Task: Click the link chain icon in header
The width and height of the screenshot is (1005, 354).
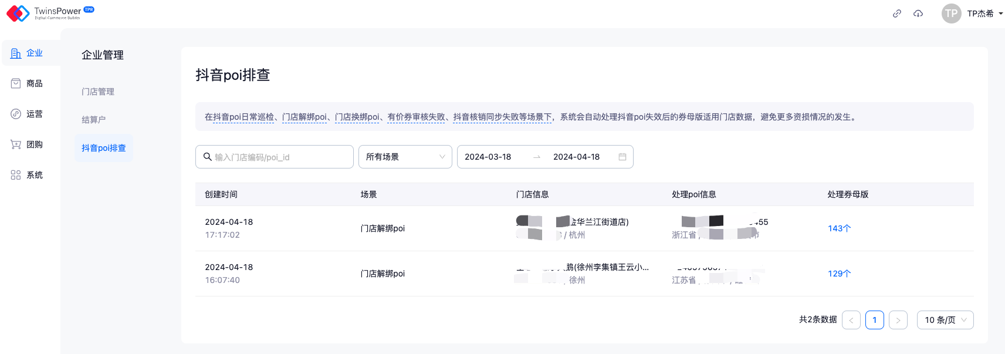Action: (x=896, y=14)
